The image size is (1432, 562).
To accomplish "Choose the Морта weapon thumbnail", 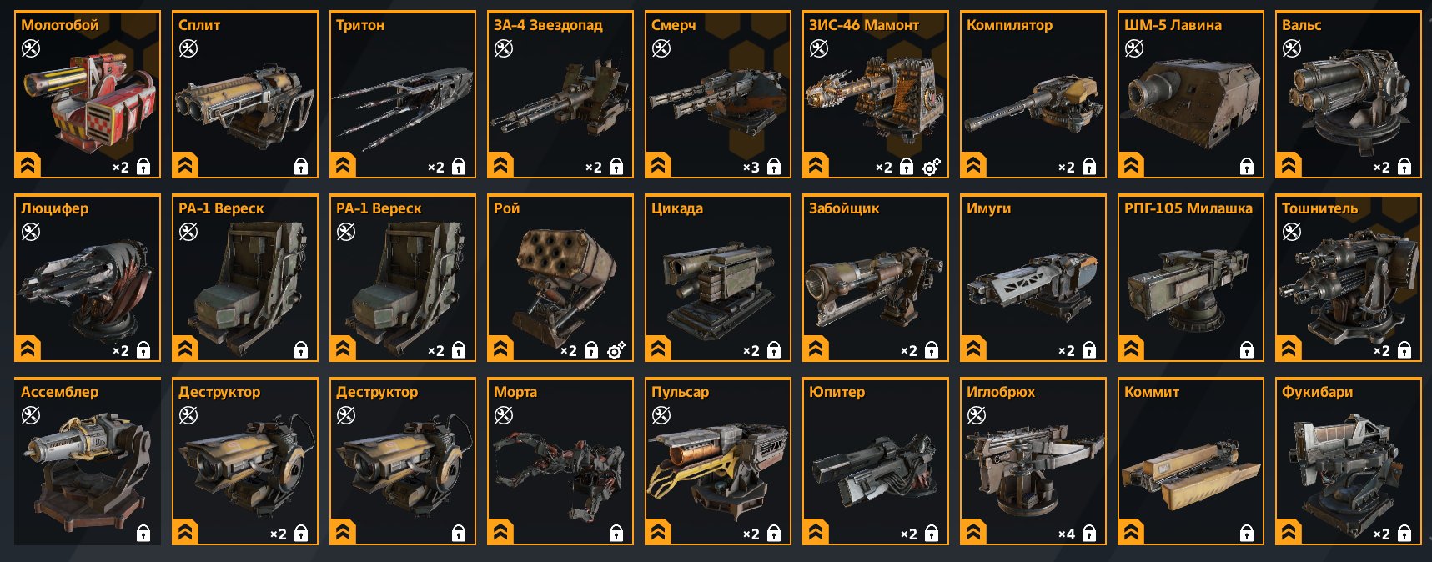I will pos(560,461).
